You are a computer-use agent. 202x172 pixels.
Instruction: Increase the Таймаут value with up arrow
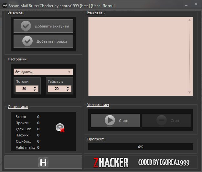pos(68,87)
